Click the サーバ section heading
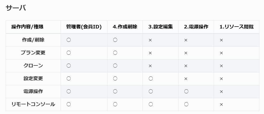Viewport: 264px width, 114px height. (16, 8)
